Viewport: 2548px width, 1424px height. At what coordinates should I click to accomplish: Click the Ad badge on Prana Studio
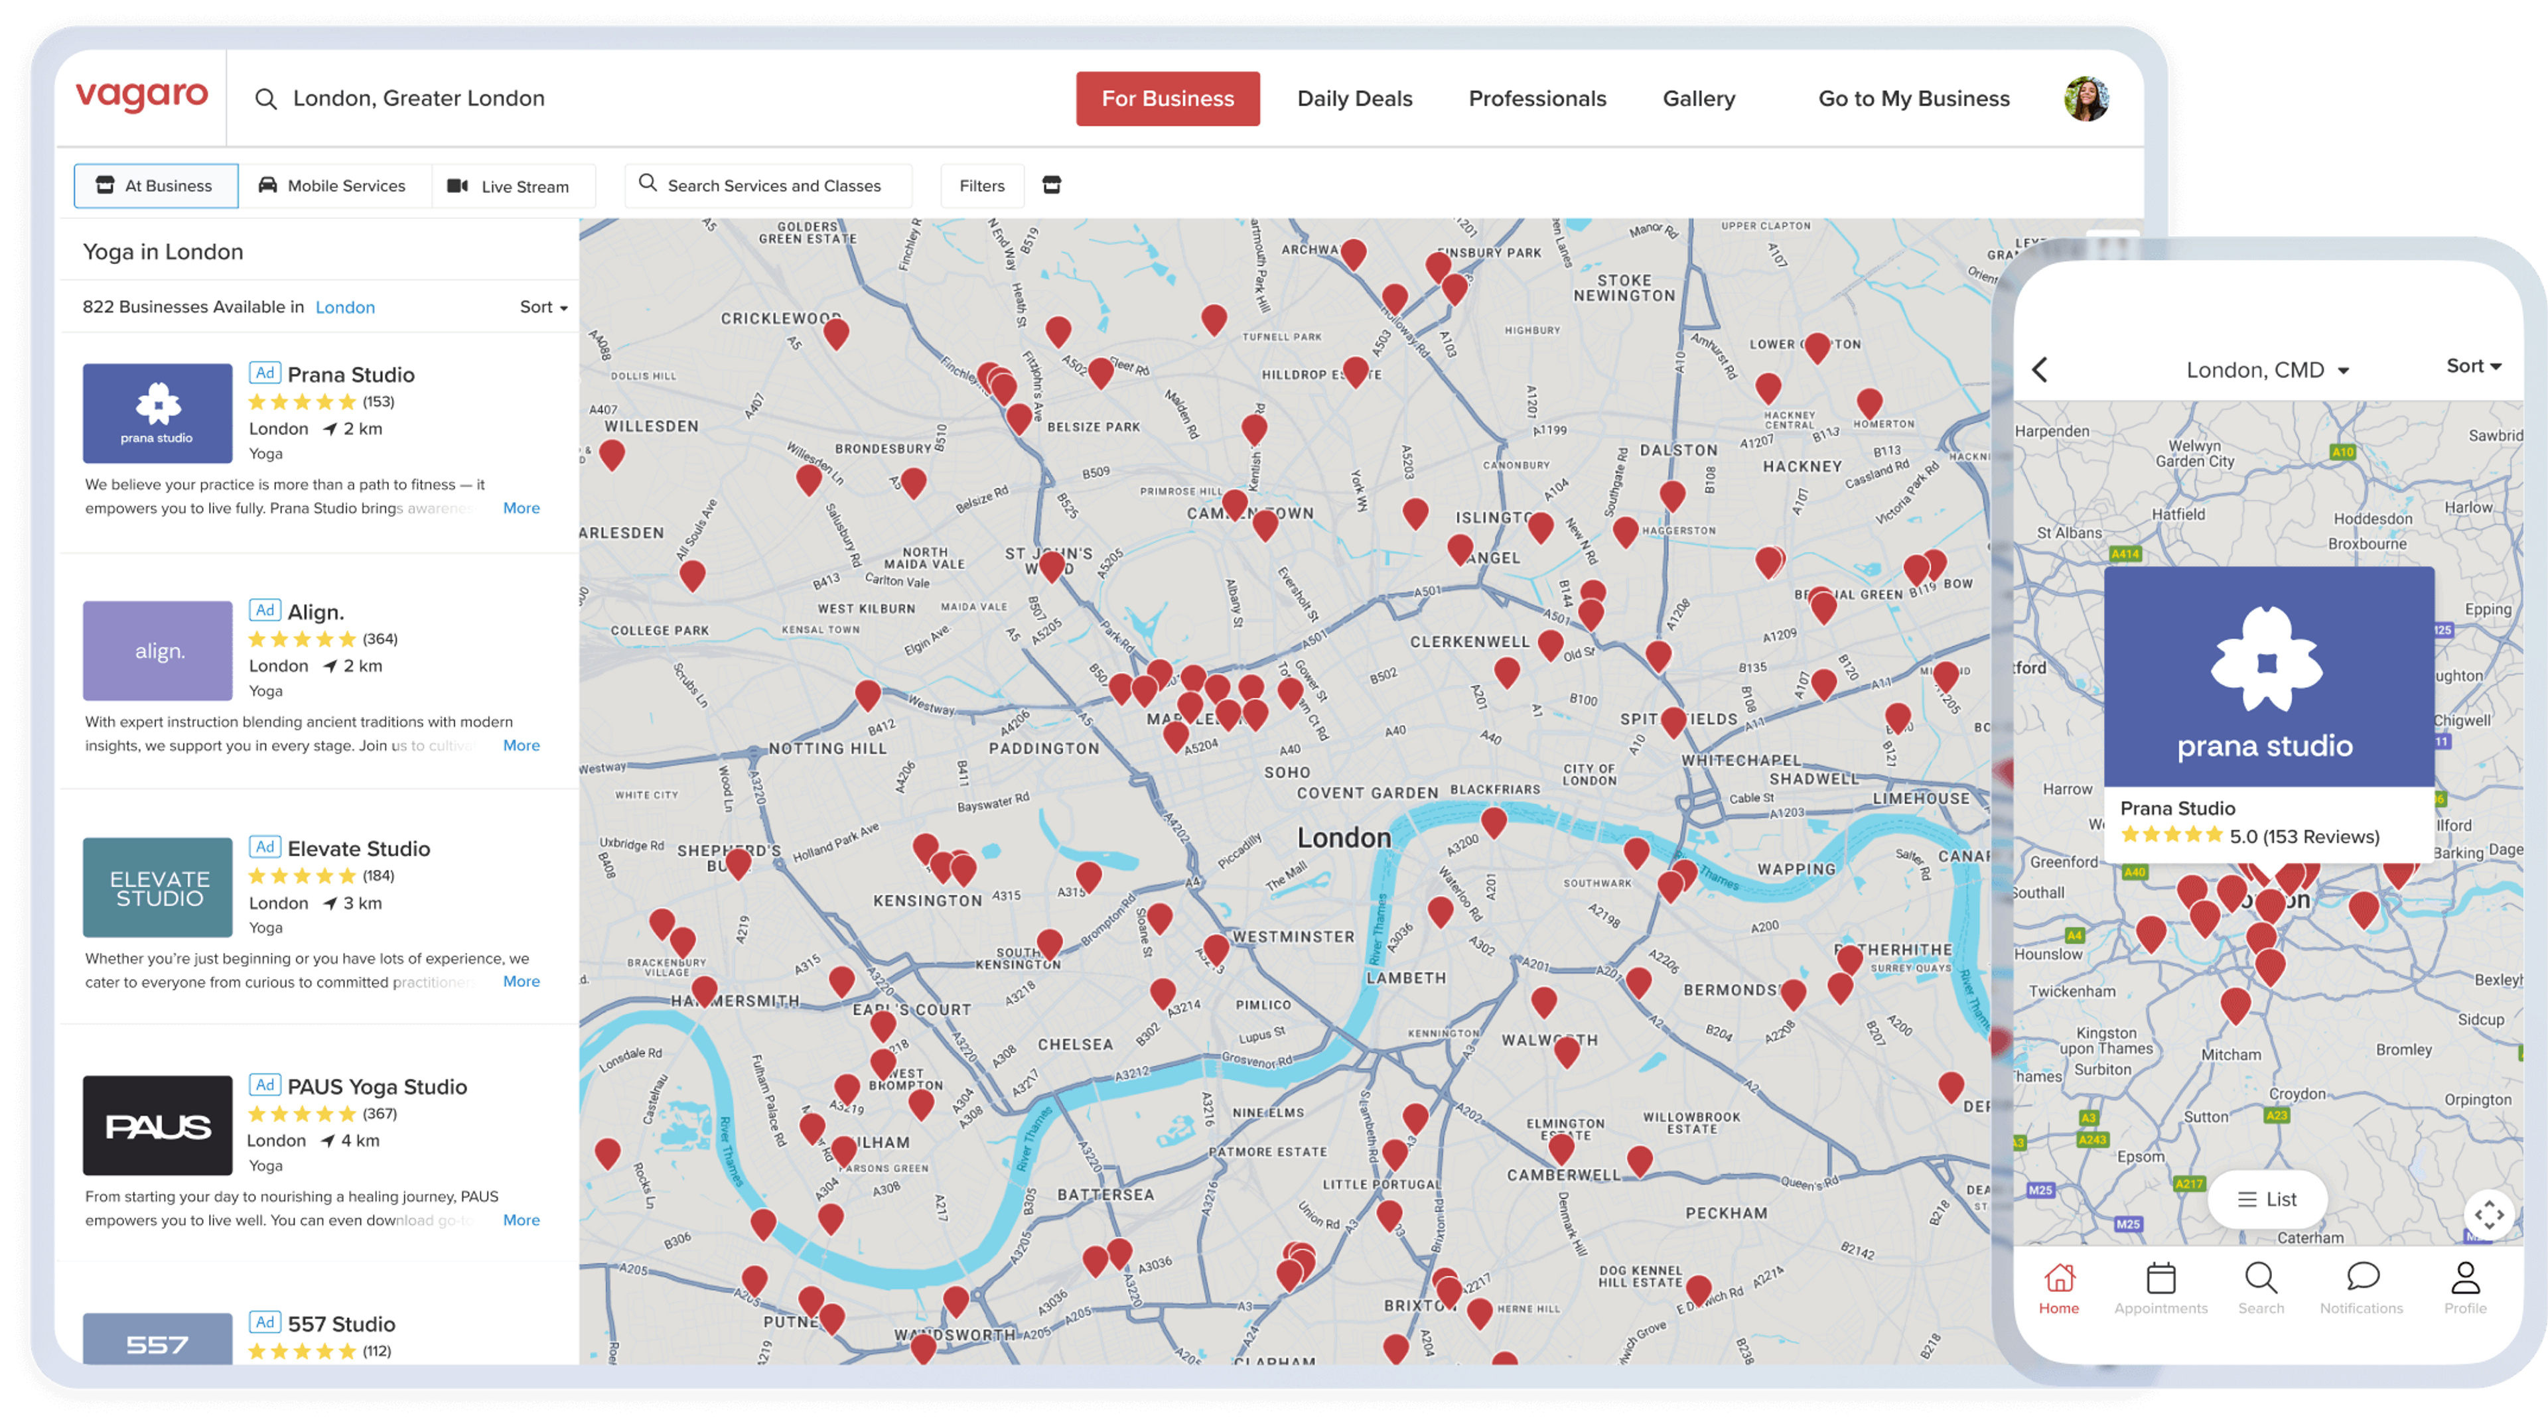click(x=264, y=373)
